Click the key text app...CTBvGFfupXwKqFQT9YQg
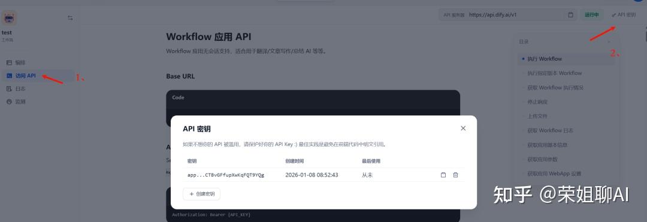This screenshot has height=222, width=647. click(226, 175)
